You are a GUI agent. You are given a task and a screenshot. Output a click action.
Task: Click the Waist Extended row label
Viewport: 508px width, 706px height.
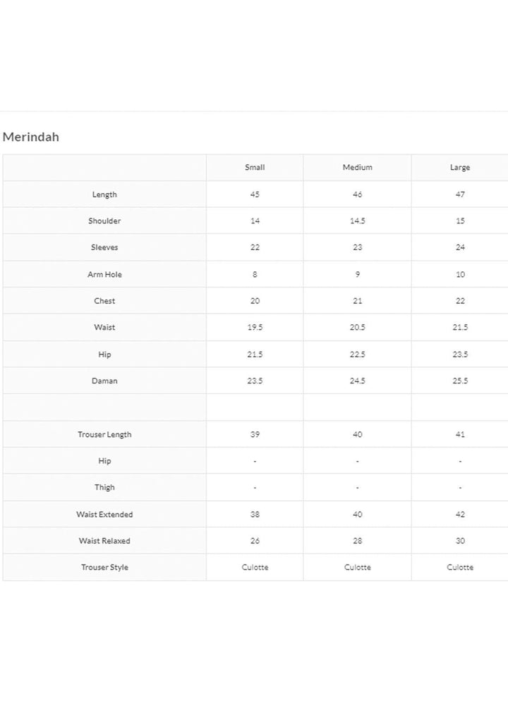click(104, 515)
